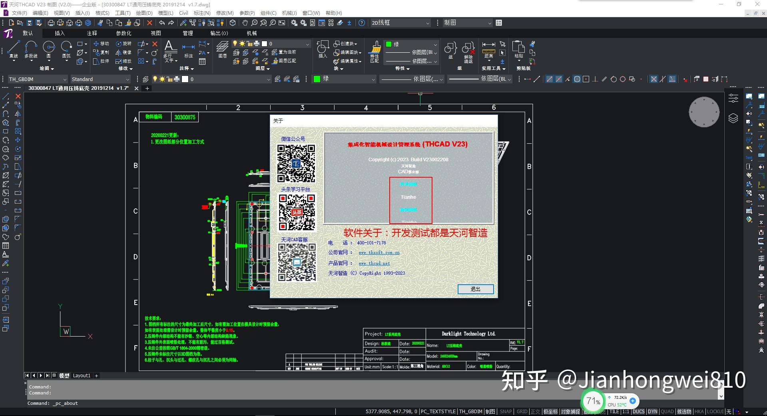
Task: Toggle DYN dynamic input in status bar
Action: click(652, 412)
